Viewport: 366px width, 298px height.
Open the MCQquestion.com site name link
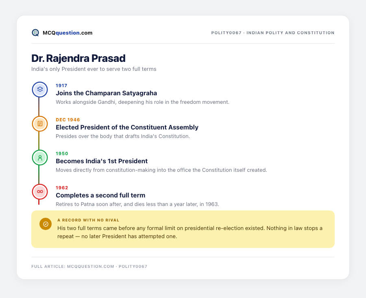pyautogui.click(x=68, y=33)
